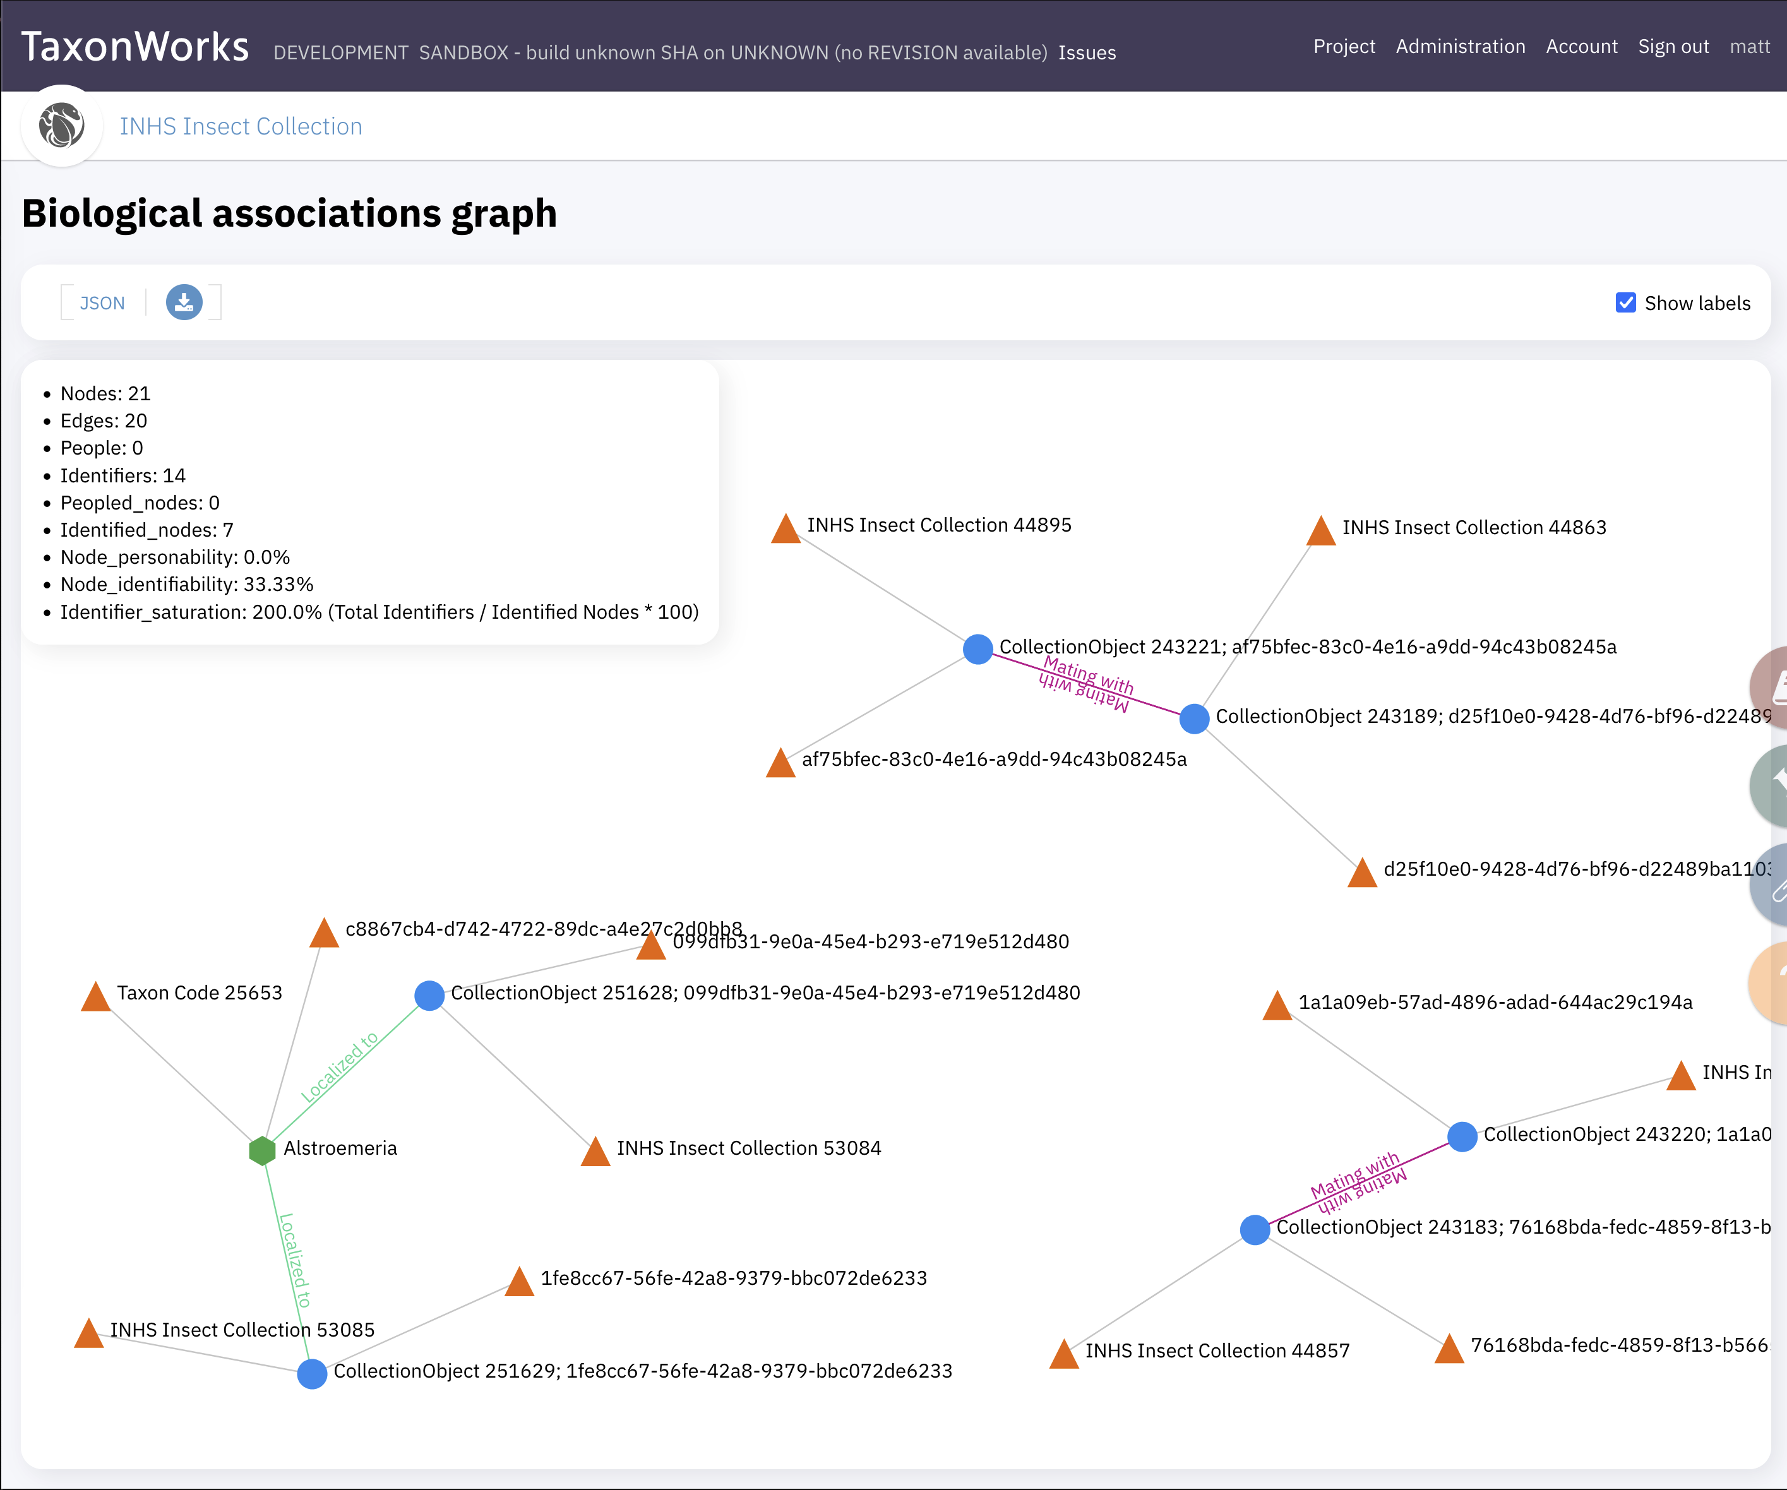Open the INHS Insect Collection link
The image size is (1787, 1490).
click(x=241, y=126)
